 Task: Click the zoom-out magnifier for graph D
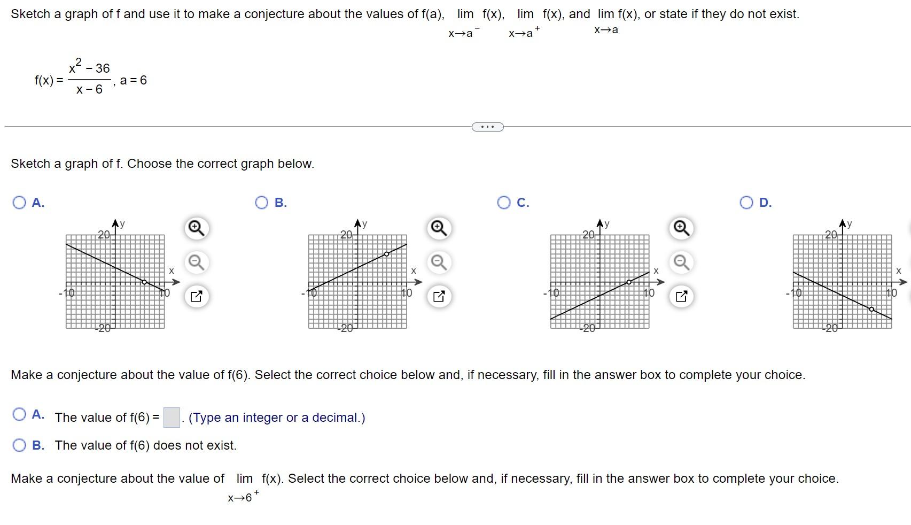908,262
